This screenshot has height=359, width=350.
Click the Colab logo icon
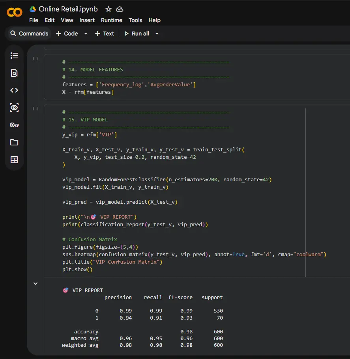pos(15,12)
